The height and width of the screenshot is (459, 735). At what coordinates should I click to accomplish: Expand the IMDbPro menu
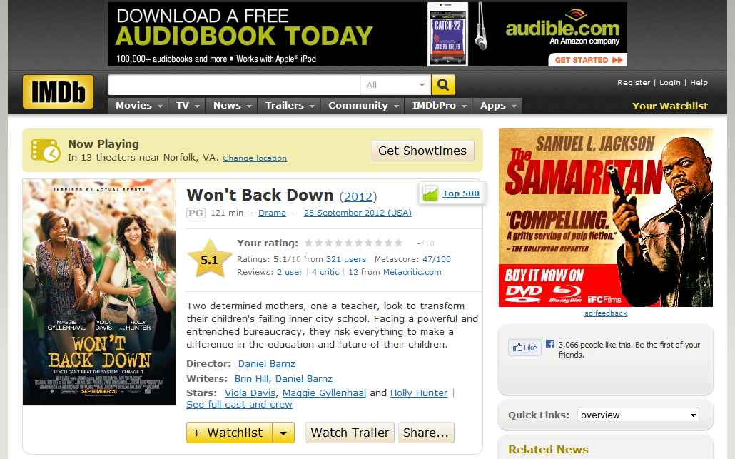[439, 106]
